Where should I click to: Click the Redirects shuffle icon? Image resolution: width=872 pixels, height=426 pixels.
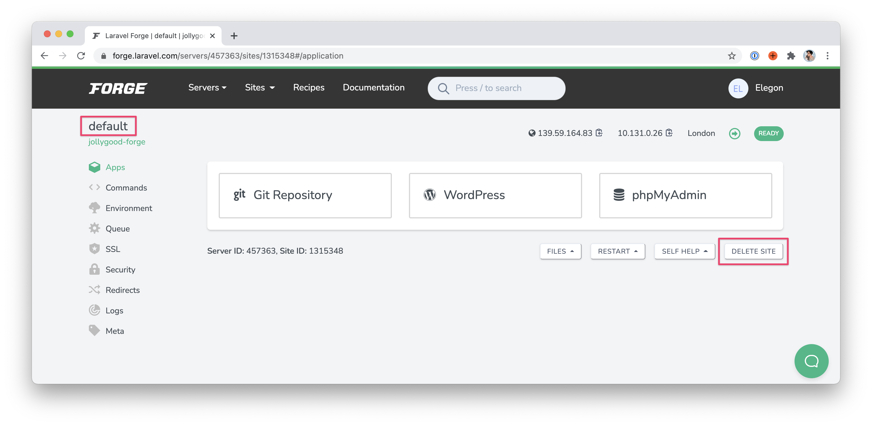click(95, 290)
